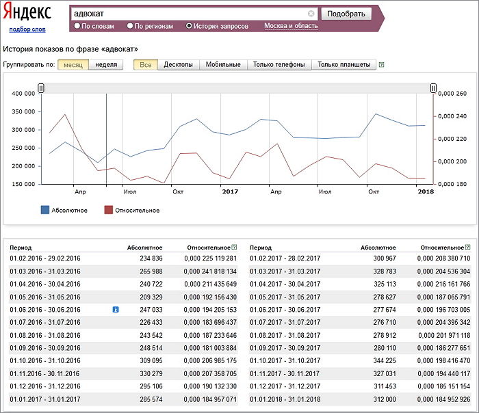The image size is (479, 413).
Task: Click info icon beside 01.06.2016 period row
Action: click(116, 310)
